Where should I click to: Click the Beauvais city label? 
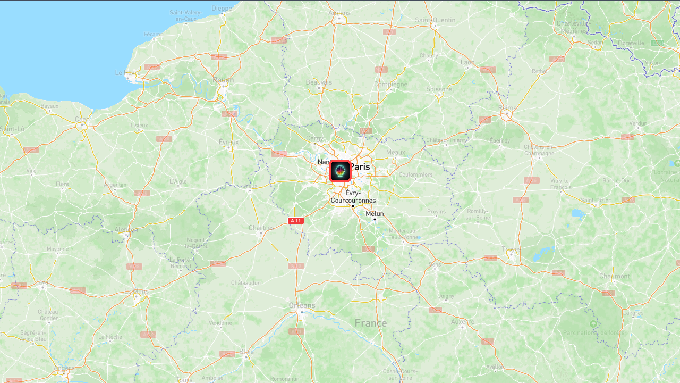point(319,82)
